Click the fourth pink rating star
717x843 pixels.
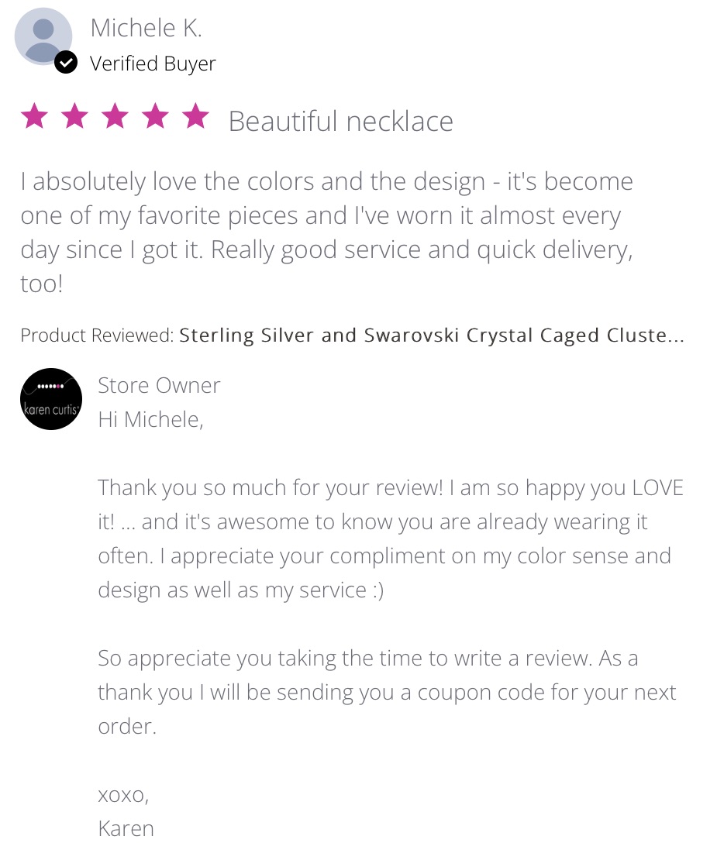click(x=156, y=116)
